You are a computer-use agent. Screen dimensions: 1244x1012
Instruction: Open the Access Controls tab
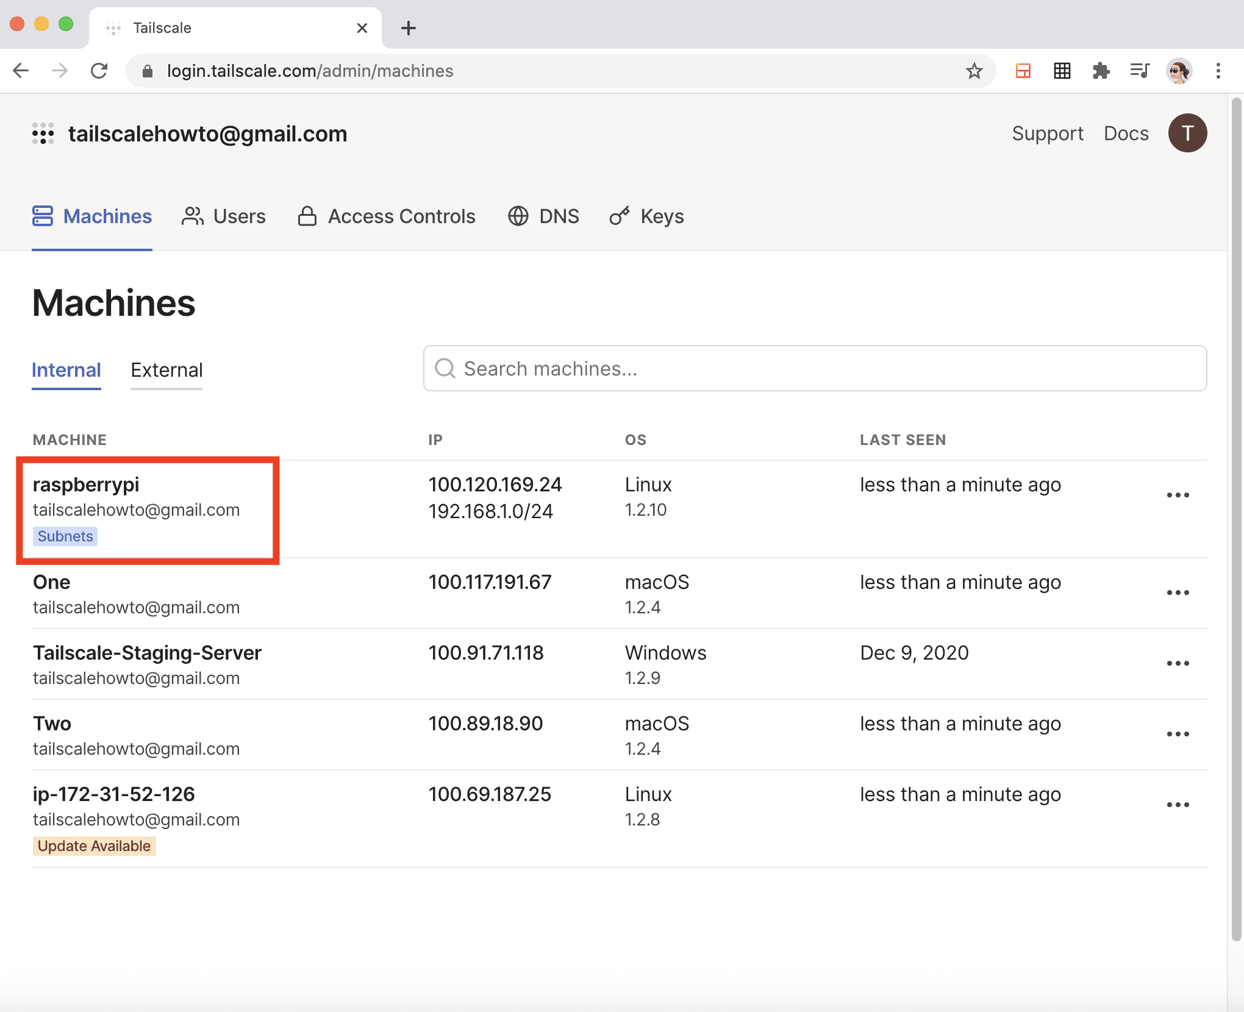(387, 216)
